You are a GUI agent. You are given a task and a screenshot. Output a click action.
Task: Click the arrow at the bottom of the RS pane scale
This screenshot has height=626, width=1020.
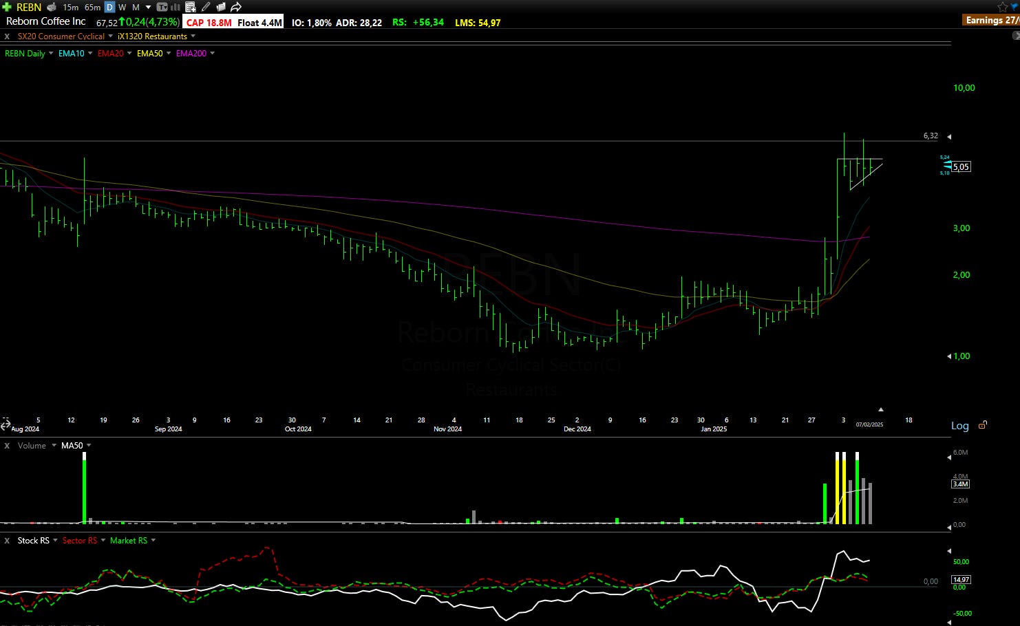click(x=949, y=622)
